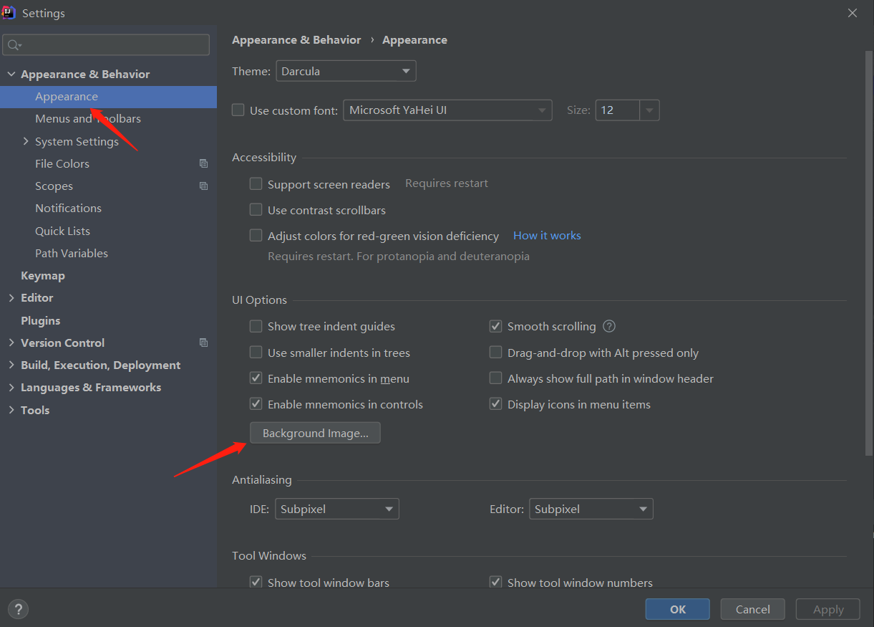Viewport: 874px width, 627px height.
Task: Click the IntelliJ IDEA logo in title bar
Action: tap(9, 12)
